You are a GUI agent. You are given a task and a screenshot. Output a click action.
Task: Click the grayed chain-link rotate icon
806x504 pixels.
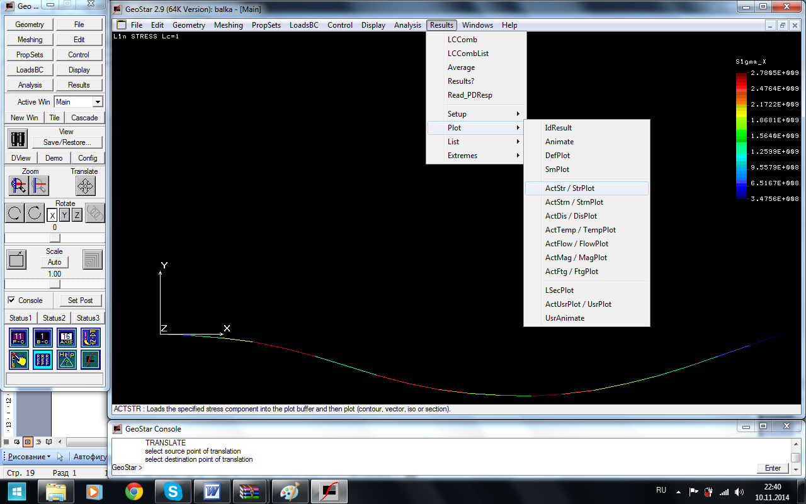point(95,213)
